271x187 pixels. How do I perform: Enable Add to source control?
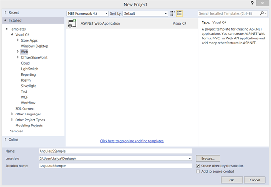[x=198, y=171]
